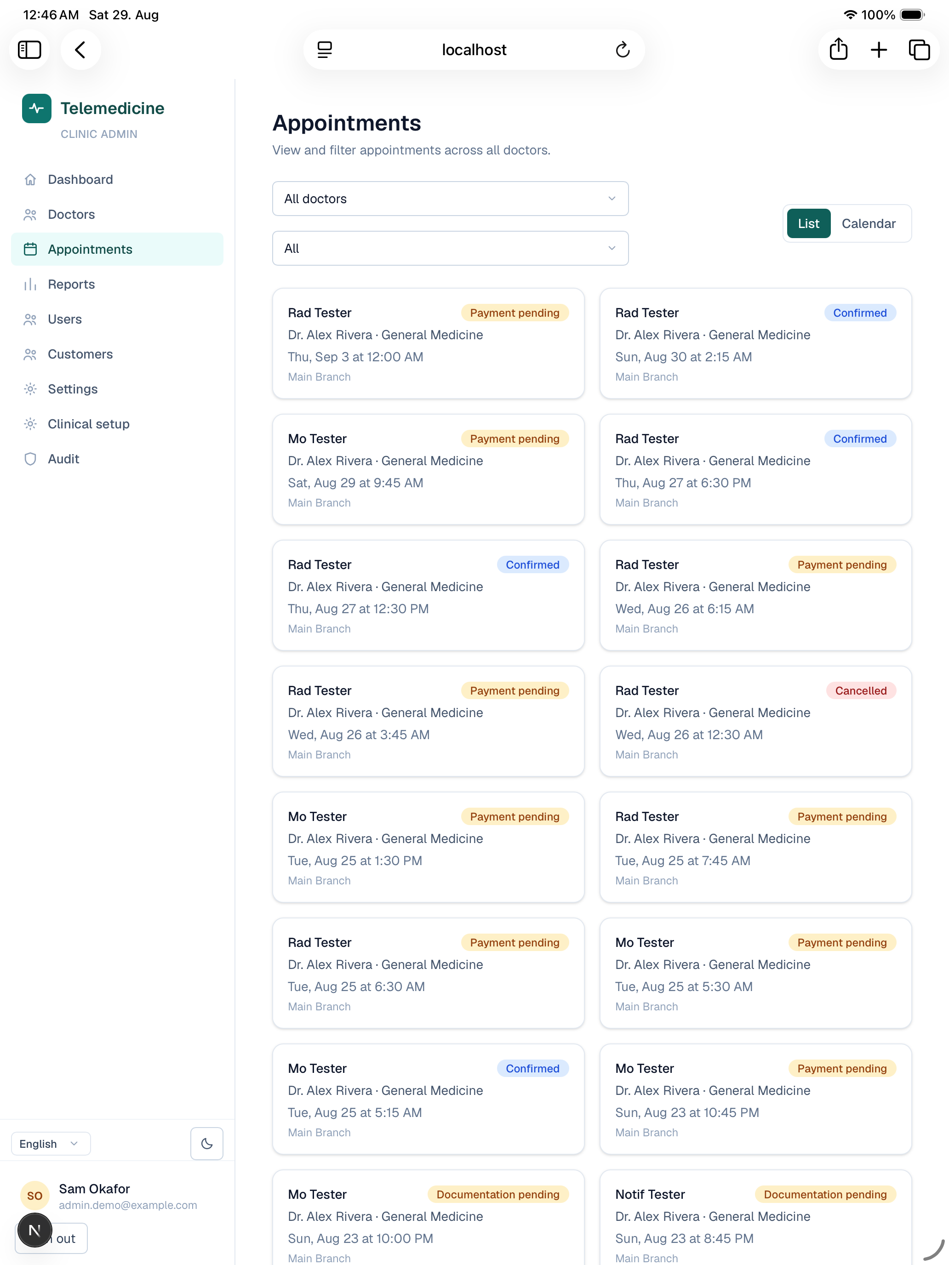Image resolution: width=949 pixels, height=1265 pixels.
Task: Tap the localhost address field
Action: (x=474, y=50)
